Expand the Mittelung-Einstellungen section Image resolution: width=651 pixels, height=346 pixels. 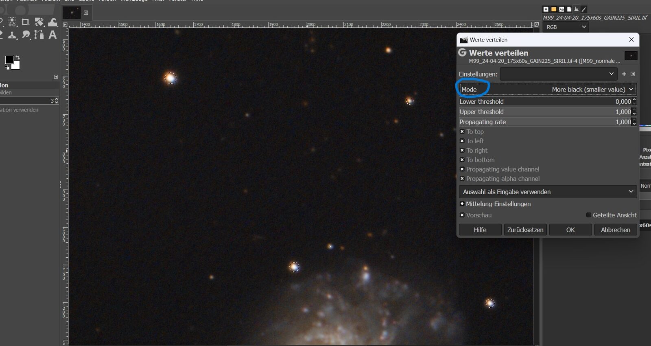[462, 204]
